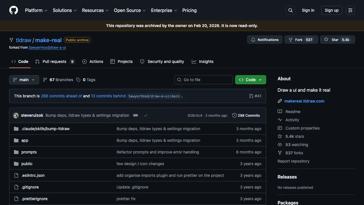
Task: Open the main branch dropdown
Action: click(24, 80)
